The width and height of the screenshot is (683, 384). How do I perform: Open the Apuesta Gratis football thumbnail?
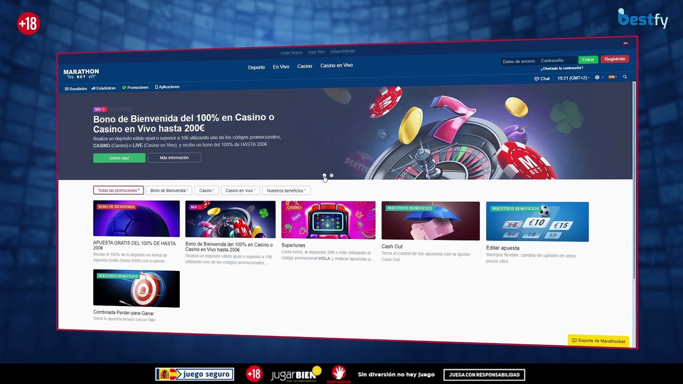[136, 219]
